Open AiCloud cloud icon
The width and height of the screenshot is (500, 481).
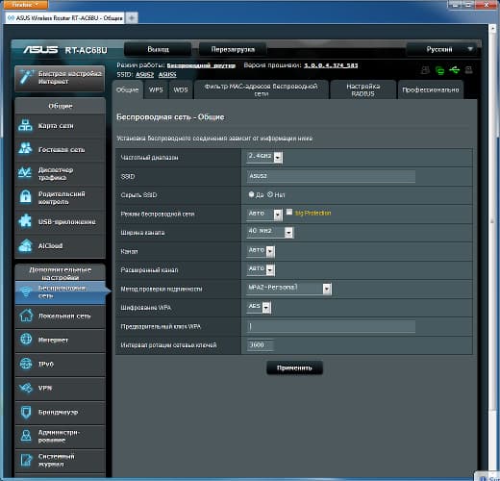tap(25, 245)
